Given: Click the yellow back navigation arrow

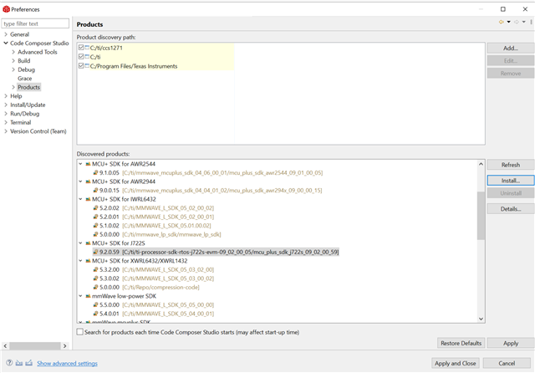Looking at the screenshot, I should click(x=500, y=22).
